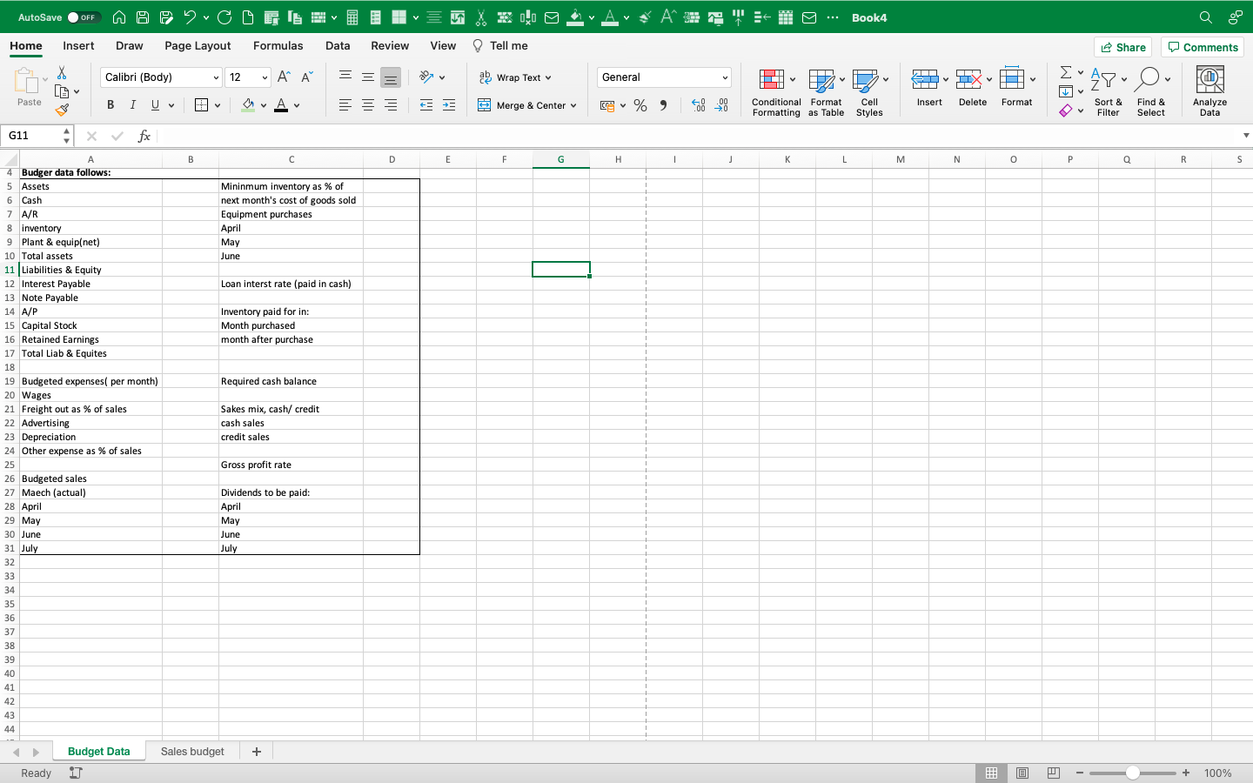
Task: Increase decimal places
Action: [698, 105]
